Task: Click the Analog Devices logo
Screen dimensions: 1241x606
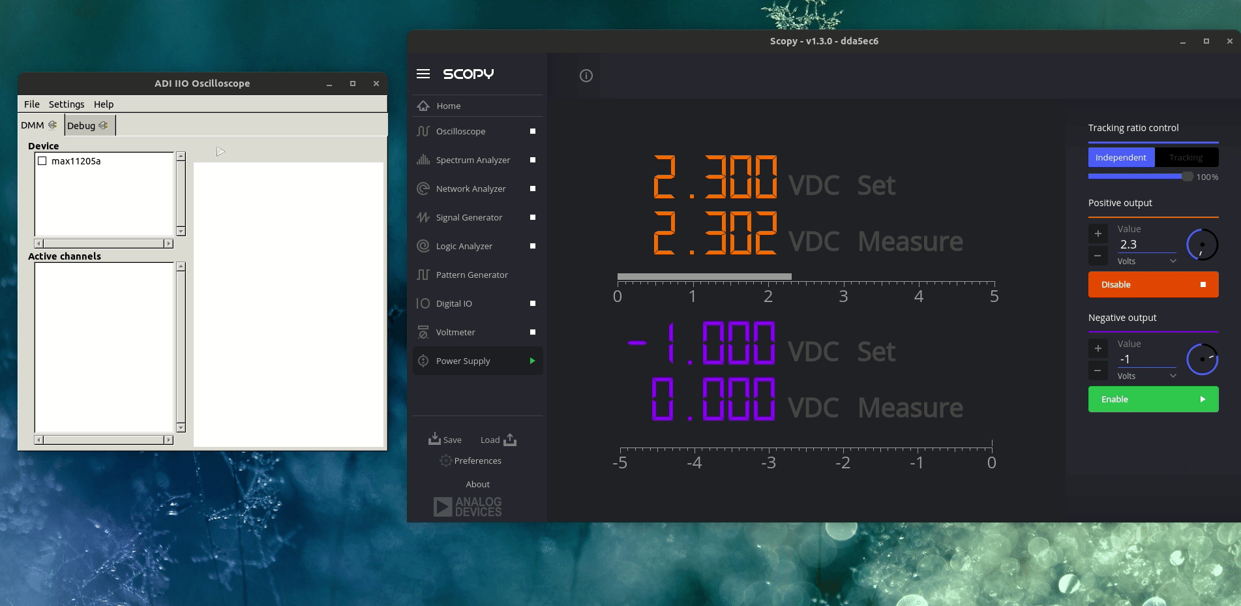Action: click(x=468, y=507)
